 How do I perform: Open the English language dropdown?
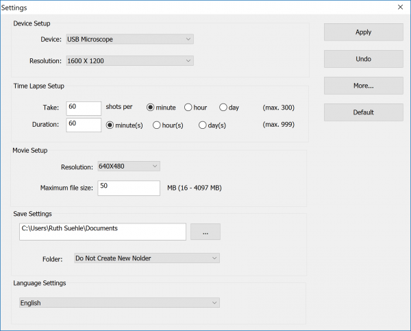[x=119, y=302]
